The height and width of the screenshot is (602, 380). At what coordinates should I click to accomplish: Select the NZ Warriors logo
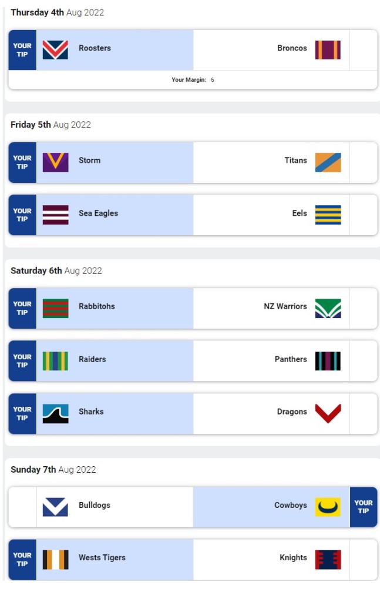click(x=328, y=308)
